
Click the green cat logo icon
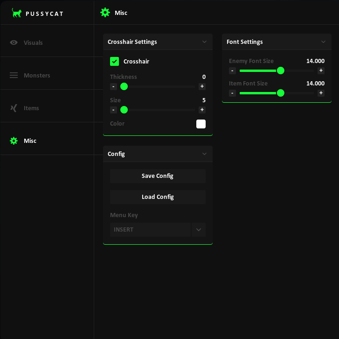(x=17, y=13)
